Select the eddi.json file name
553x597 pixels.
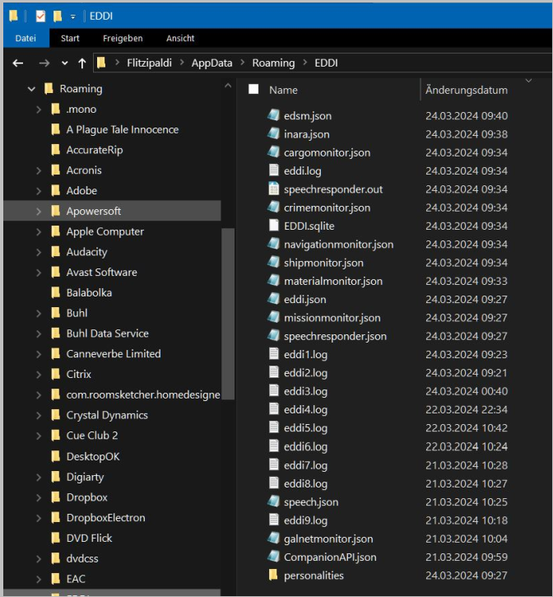pos(304,299)
